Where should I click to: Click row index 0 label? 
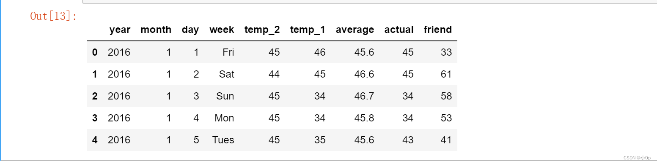(x=95, y=52)
